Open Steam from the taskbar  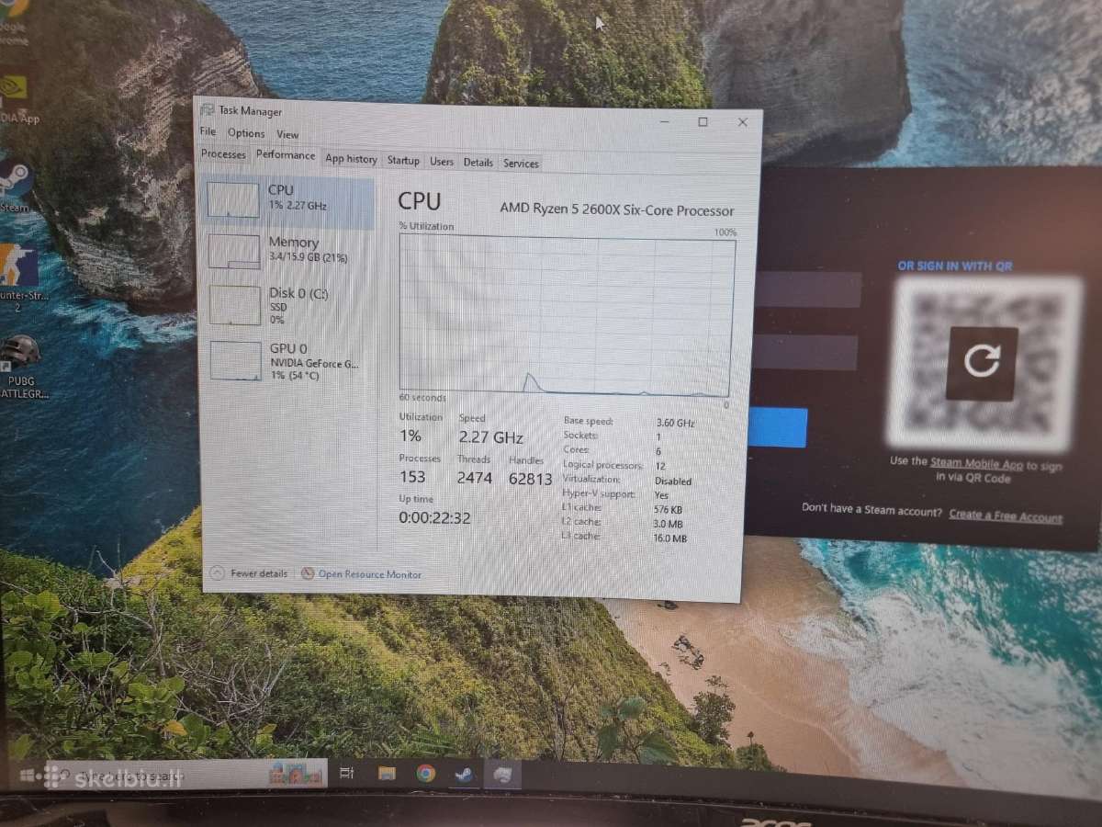(464, 775)
